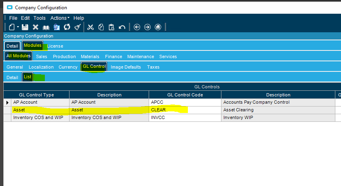Click the Asset control type cell
This screenshot has height=186, width=341.
point(40,110)
